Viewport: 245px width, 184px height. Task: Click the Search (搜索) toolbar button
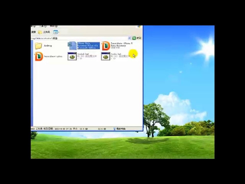(33, 32)
